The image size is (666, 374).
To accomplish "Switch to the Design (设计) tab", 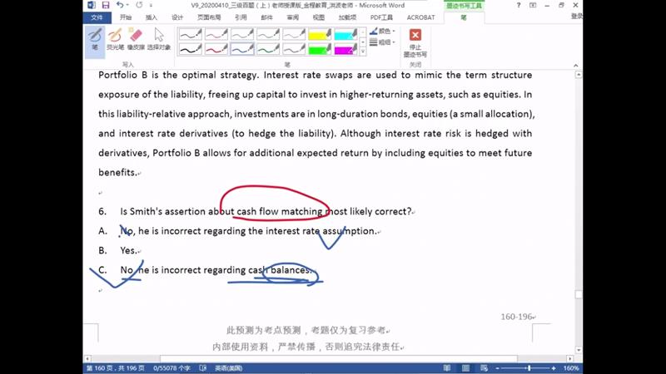I will pyautogui.click(x=177, y=17).
